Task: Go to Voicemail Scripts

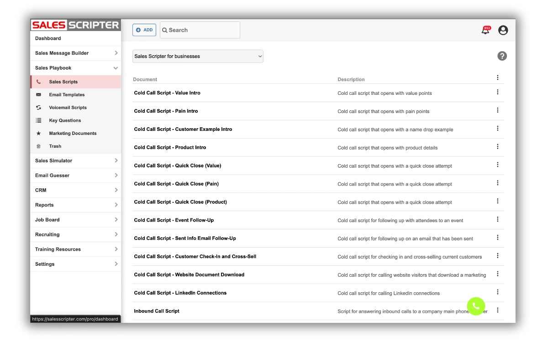Action: [68, 108]
